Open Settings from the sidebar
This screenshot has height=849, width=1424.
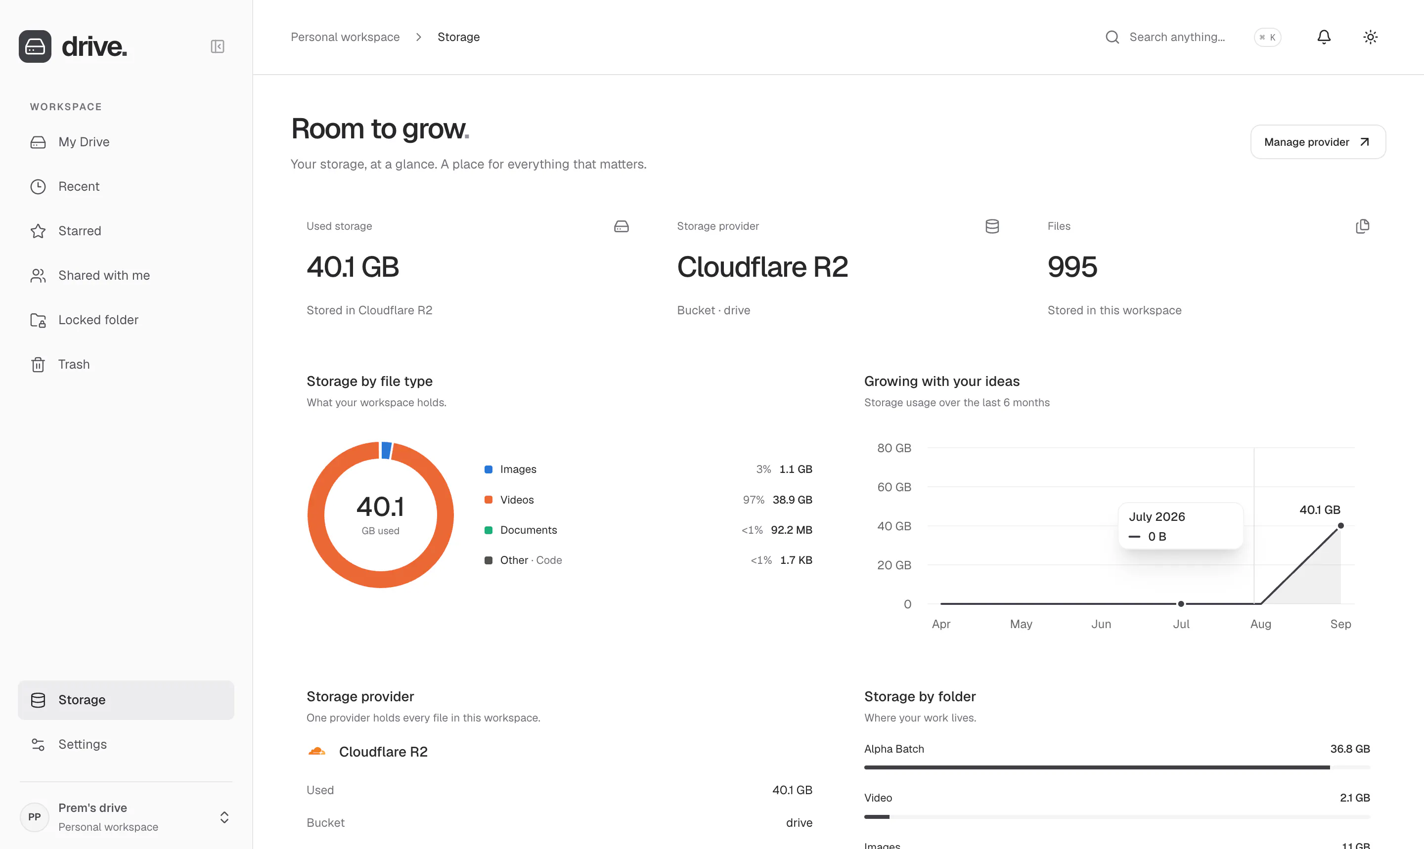coord(126,744)
